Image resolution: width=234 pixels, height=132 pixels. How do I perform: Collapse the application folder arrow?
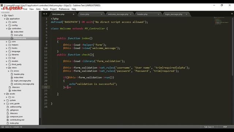(x=5, y=19)
